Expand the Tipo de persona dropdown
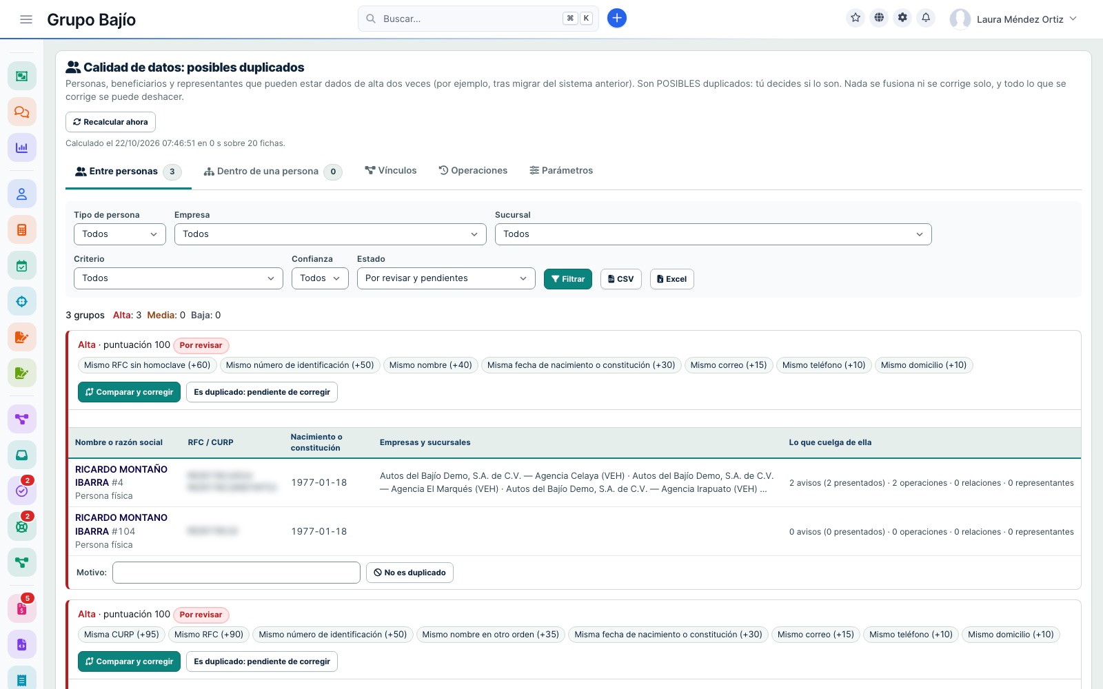This screenshot has width=1103, height=689. [x=120, y=234]
